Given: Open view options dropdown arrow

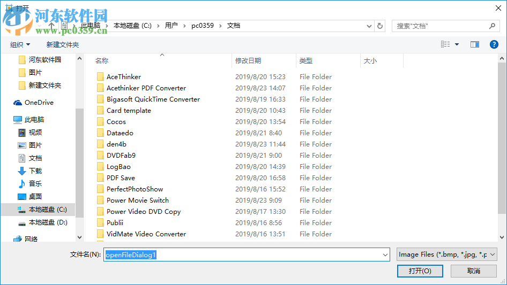Looking at the screenshot, I should click(x=457, y=44).
